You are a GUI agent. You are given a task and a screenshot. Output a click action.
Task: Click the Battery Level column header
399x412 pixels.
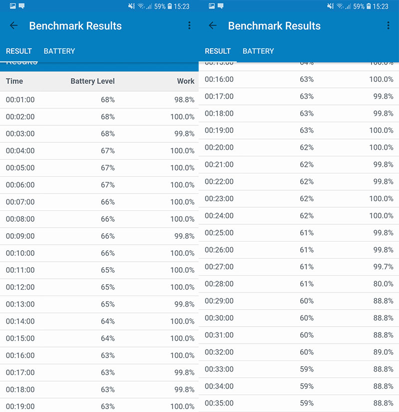[x=93, y=81]
